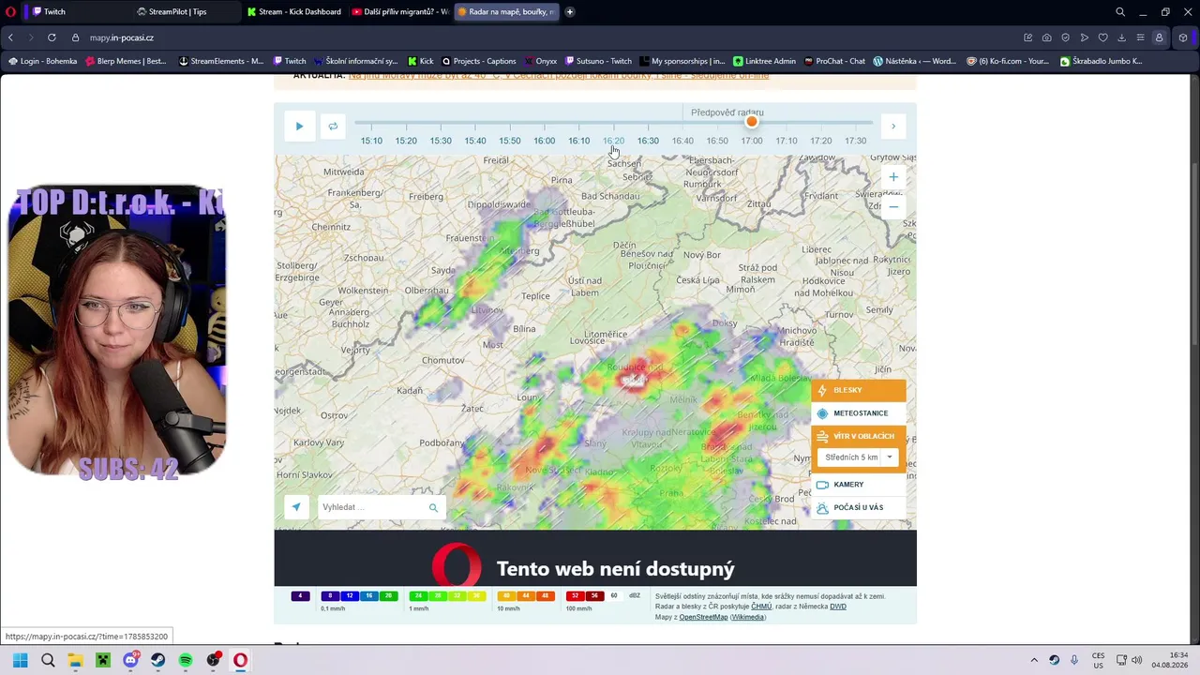Viewport: 1200px width, 675px height.
Task: Click the address bar URL mapy.in-pocasi.cz
Action: click(x=122, y=37)
